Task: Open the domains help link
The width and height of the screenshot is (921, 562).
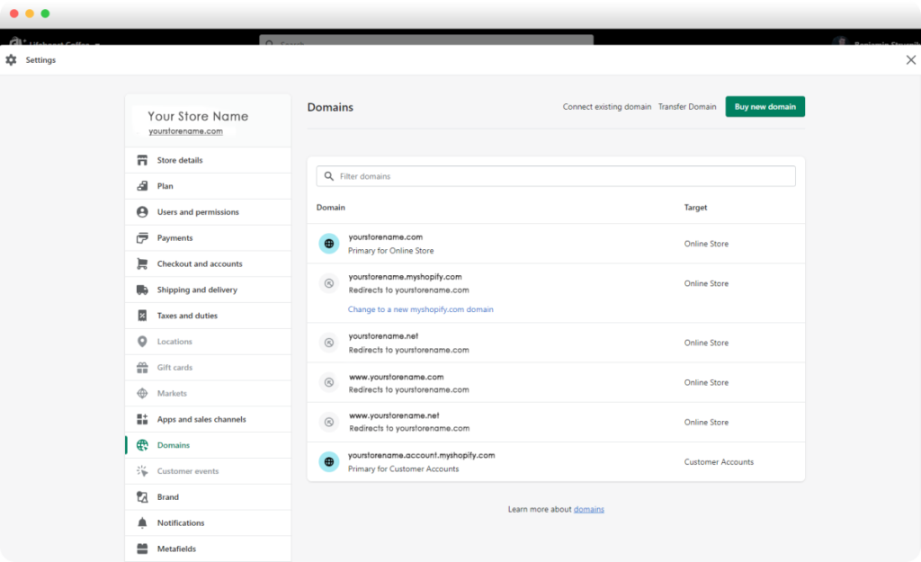Action: [588, 509]
